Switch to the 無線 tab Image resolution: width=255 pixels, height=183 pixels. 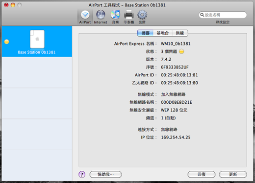coord(180,33)
